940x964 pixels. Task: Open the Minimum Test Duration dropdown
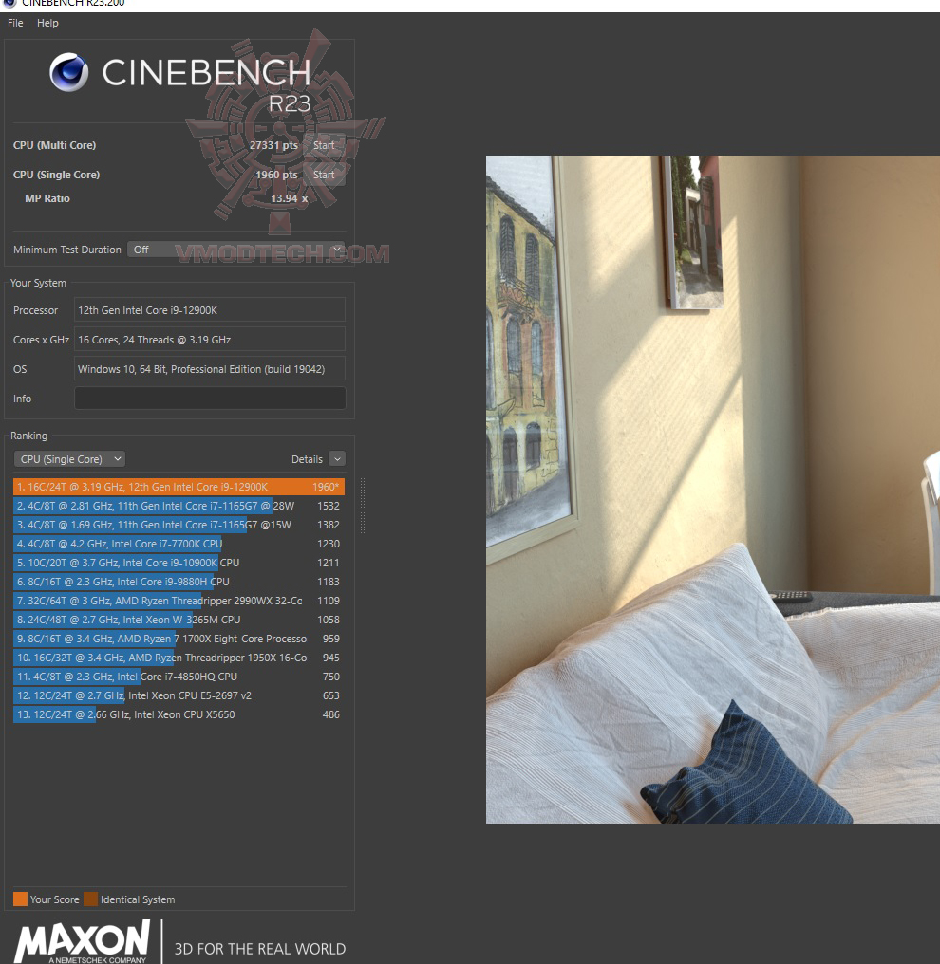[x=235, y=250]
